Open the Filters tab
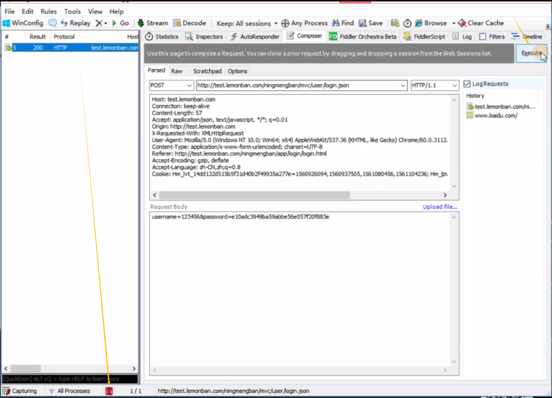 (492, 37)
